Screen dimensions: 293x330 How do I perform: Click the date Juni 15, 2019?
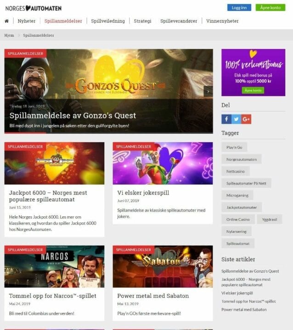pos(20,207)
